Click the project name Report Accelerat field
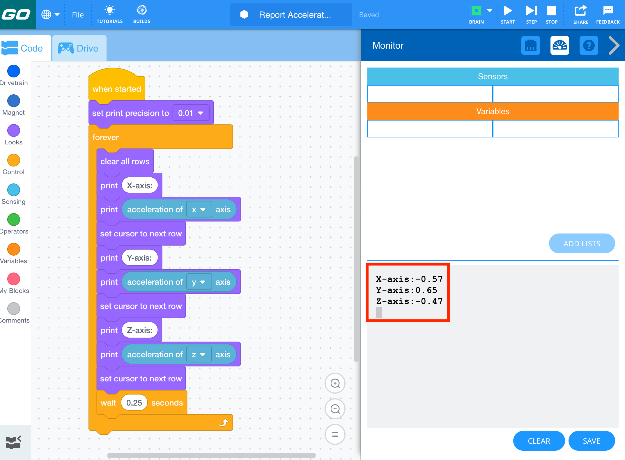Image resolution: width=625 pixels, height=460 pixels. 295,15
